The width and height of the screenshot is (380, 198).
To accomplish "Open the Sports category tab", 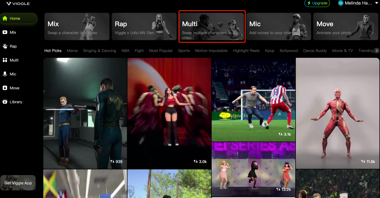I will pyautogui.click(x=184, y=50).
